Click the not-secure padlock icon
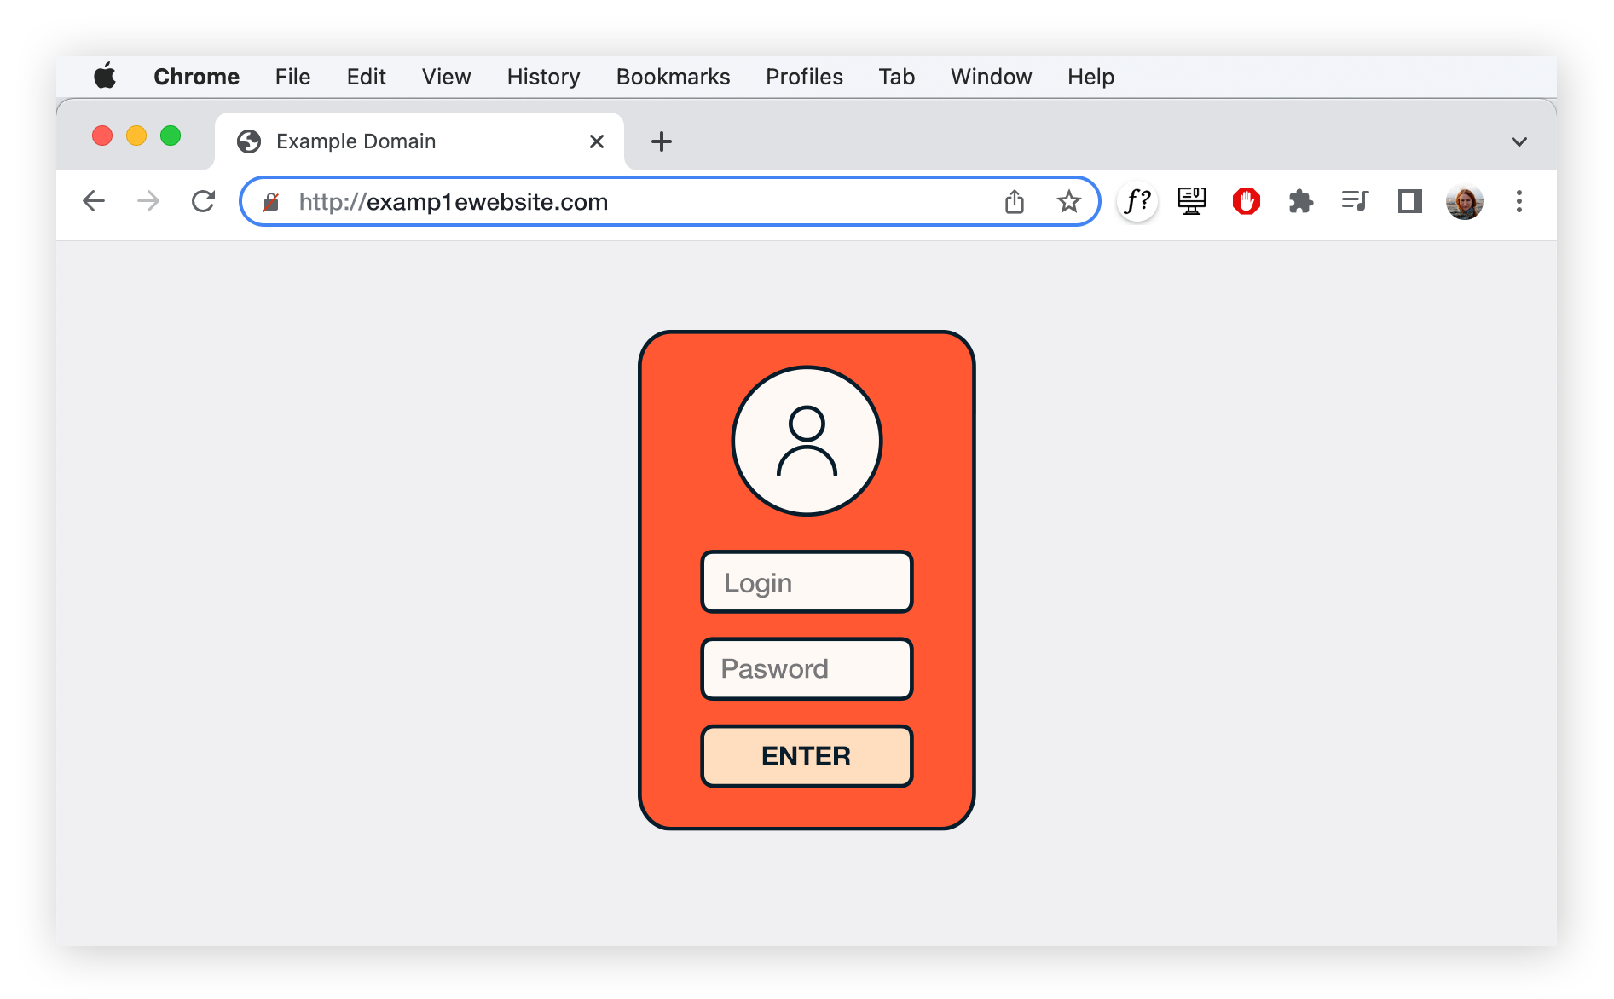The image size is (1614, 999). point(271,202)
